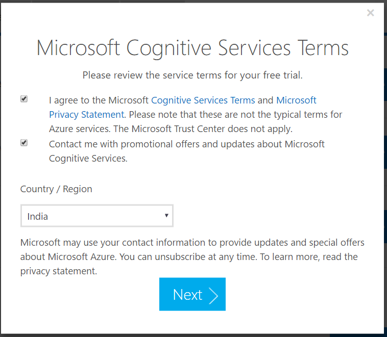Toggle the agree to Cognitive Services Terms checkbox

coord(24,99)
